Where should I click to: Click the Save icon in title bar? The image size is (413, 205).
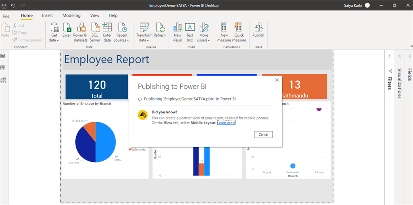(4, 5)
